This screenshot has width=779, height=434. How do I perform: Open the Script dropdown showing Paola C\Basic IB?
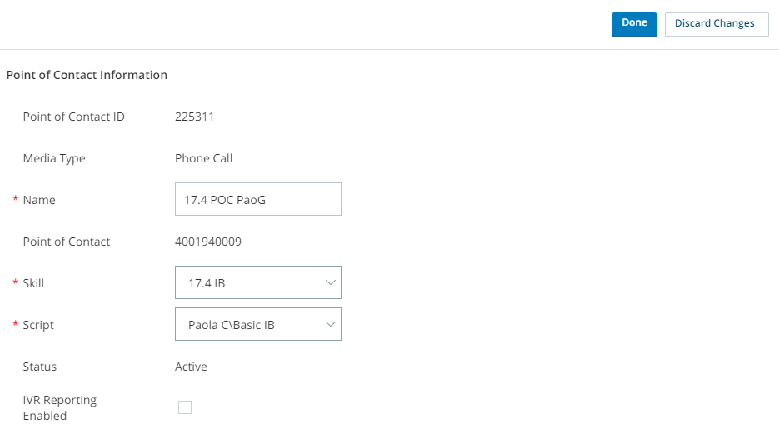(x=250, y=325)
